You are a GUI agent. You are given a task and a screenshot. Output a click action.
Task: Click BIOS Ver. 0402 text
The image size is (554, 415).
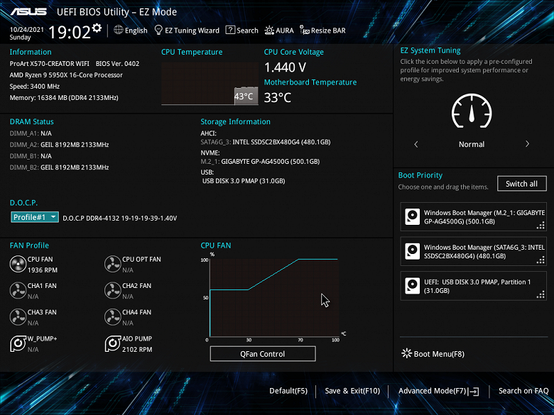coord(118,64)
